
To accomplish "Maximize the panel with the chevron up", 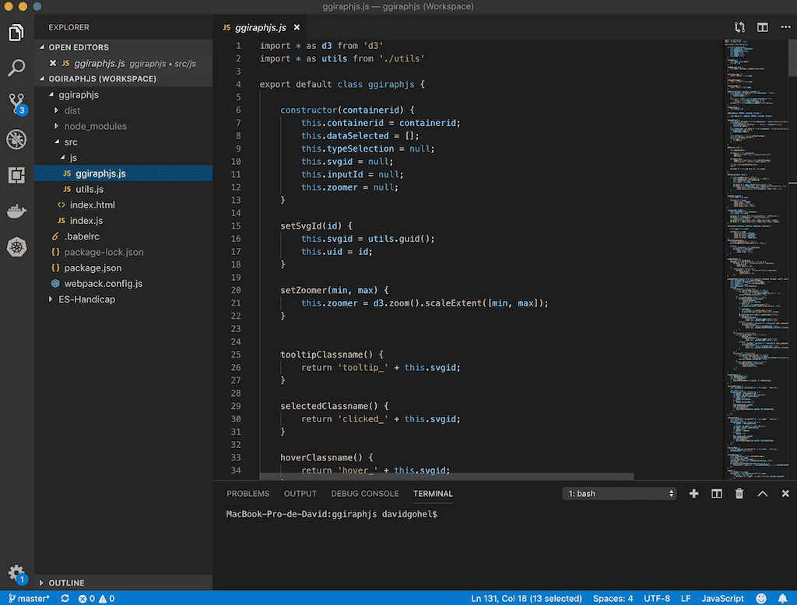I will (x=763, y=493).
